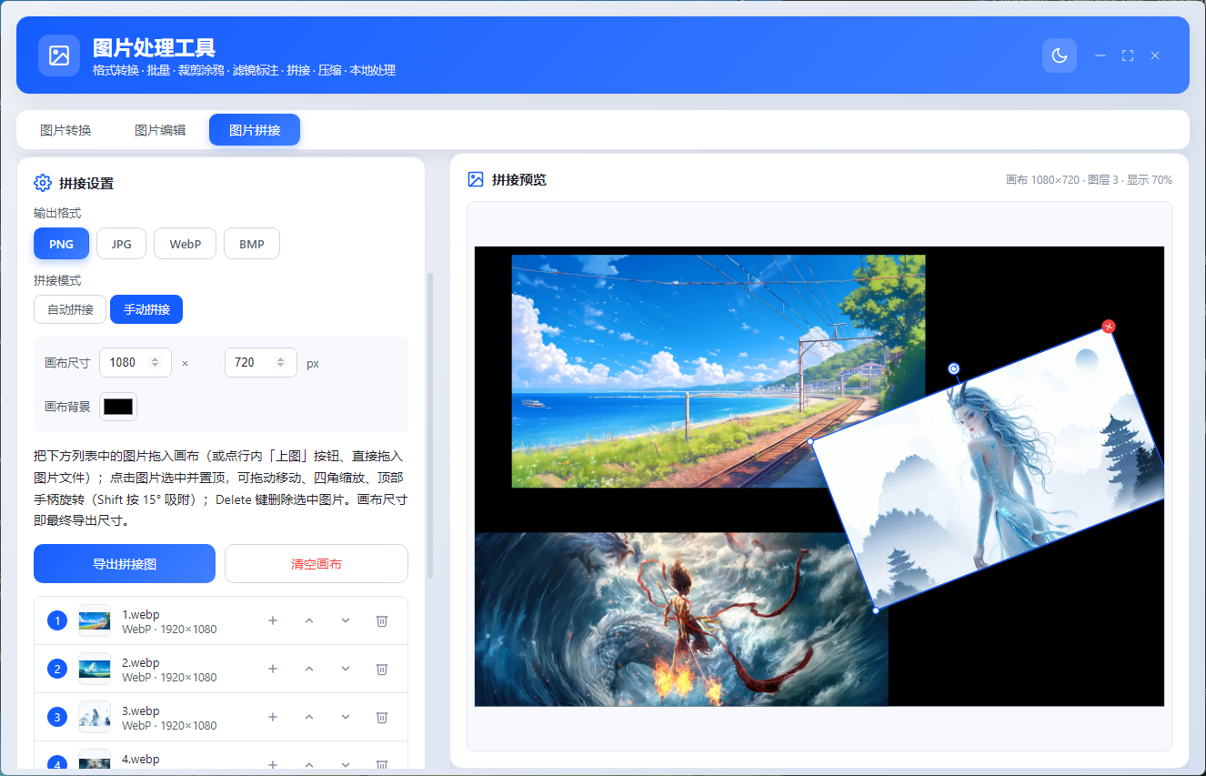This screenshot has width=1206, height=776.
Task: Click canvas info text 画布 1080×720 · 图层 3
Action: tap(1062, 180)
